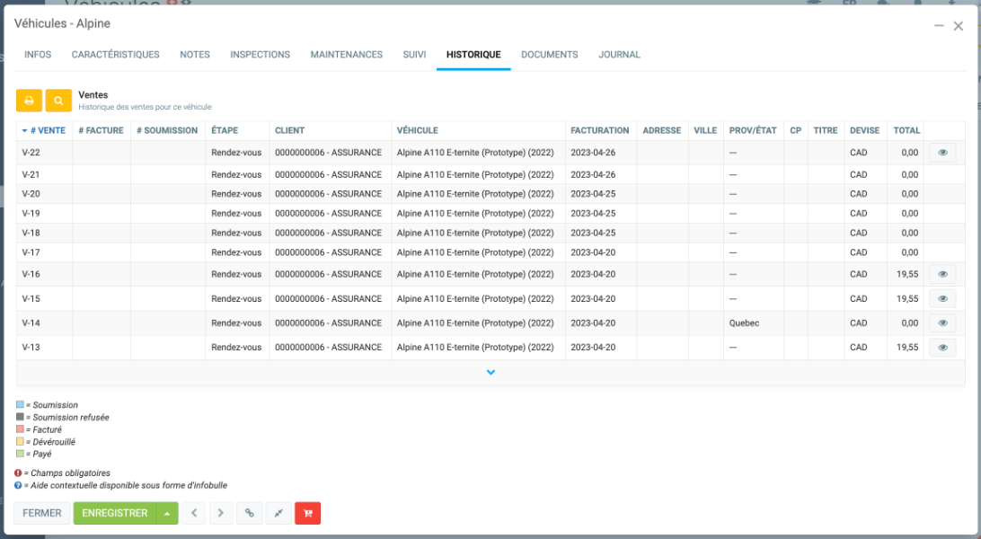Minimize the Véhicules - Alpine dialog

point(939,27)
